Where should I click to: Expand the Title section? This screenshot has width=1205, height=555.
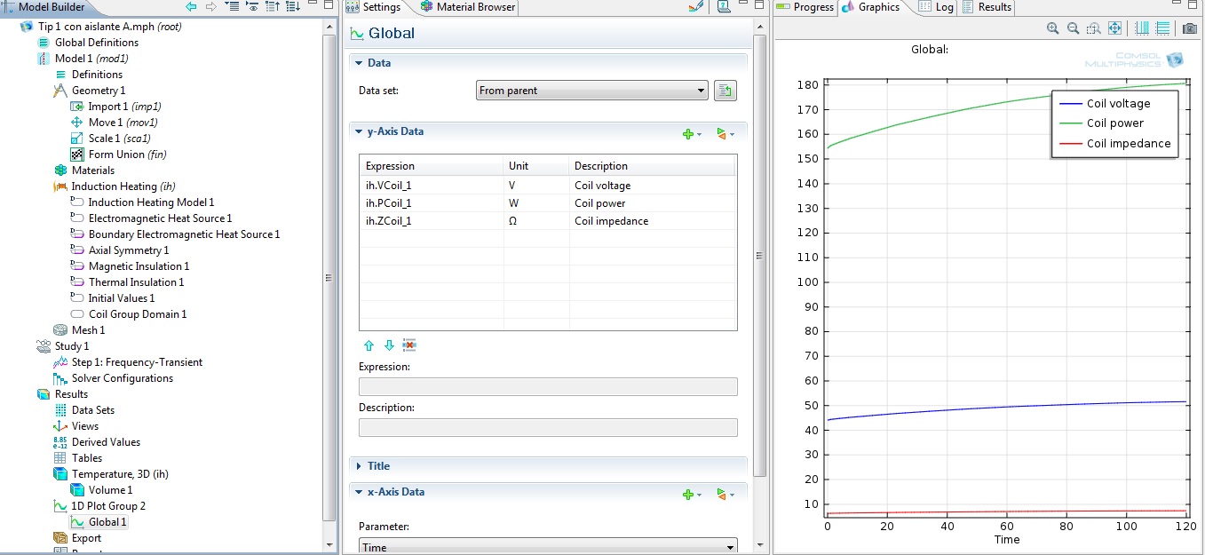coord(378,466)
